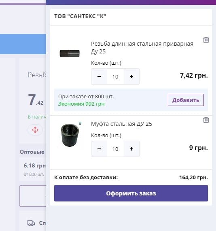Click the ТОВ "САНТЕКС "К" seller header
The height and width of the screenshot is (231, 216).
pos(80,16)
